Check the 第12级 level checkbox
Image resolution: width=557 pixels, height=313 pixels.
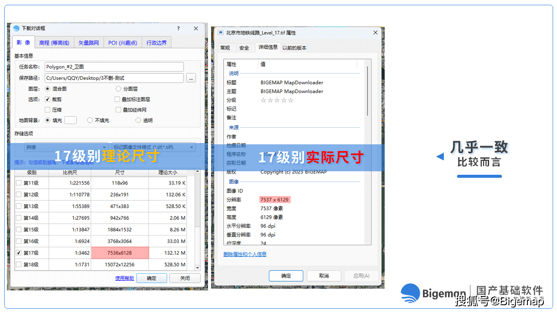pos(19,195)
